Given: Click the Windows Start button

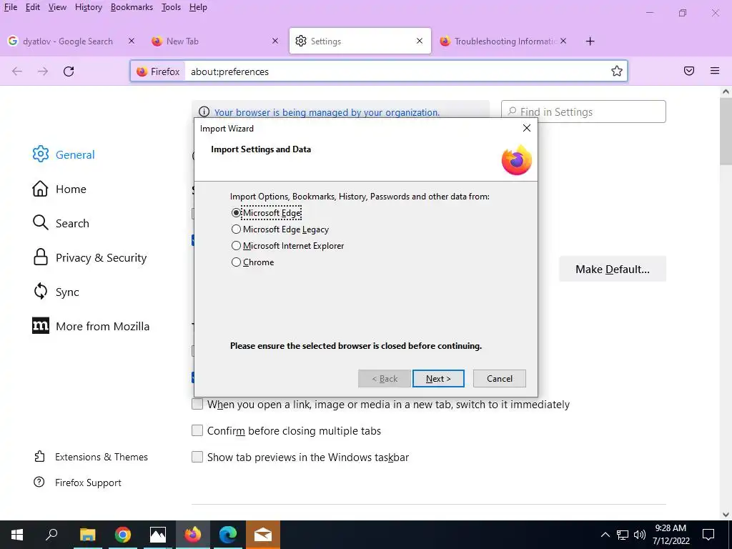Looking at the screenshot, I should pos(17,535).
